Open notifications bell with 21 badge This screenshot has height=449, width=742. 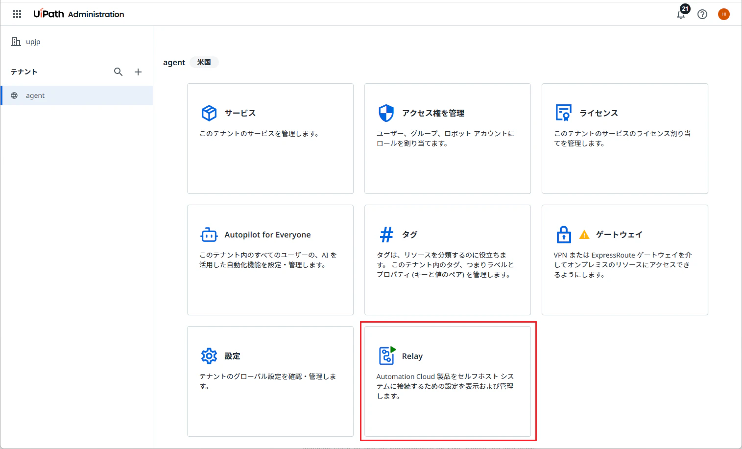click(x=681, y=13)
